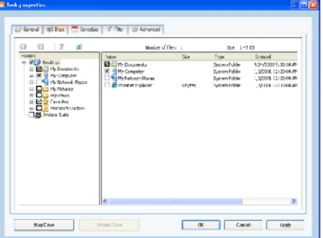Open the Schedule tab
The image size is (323, 238).
(85, 29)
